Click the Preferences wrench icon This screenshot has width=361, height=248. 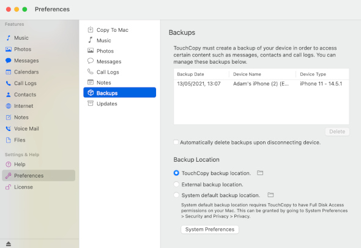point(9,176)
